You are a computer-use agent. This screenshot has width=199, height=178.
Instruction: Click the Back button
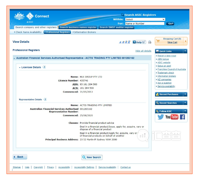pyautogui.click(x=20, y=157)
